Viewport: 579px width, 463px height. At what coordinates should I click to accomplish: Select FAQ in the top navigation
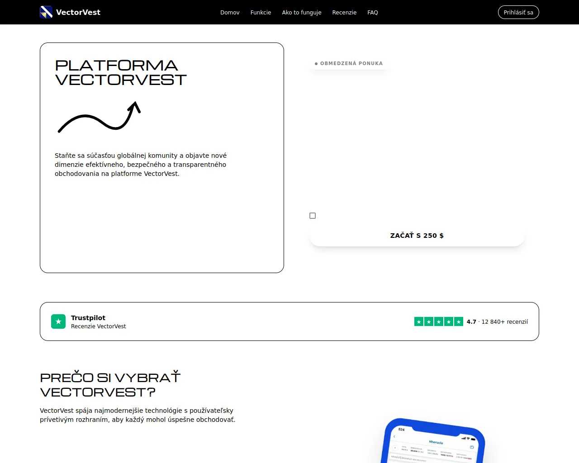pos(373,13)
